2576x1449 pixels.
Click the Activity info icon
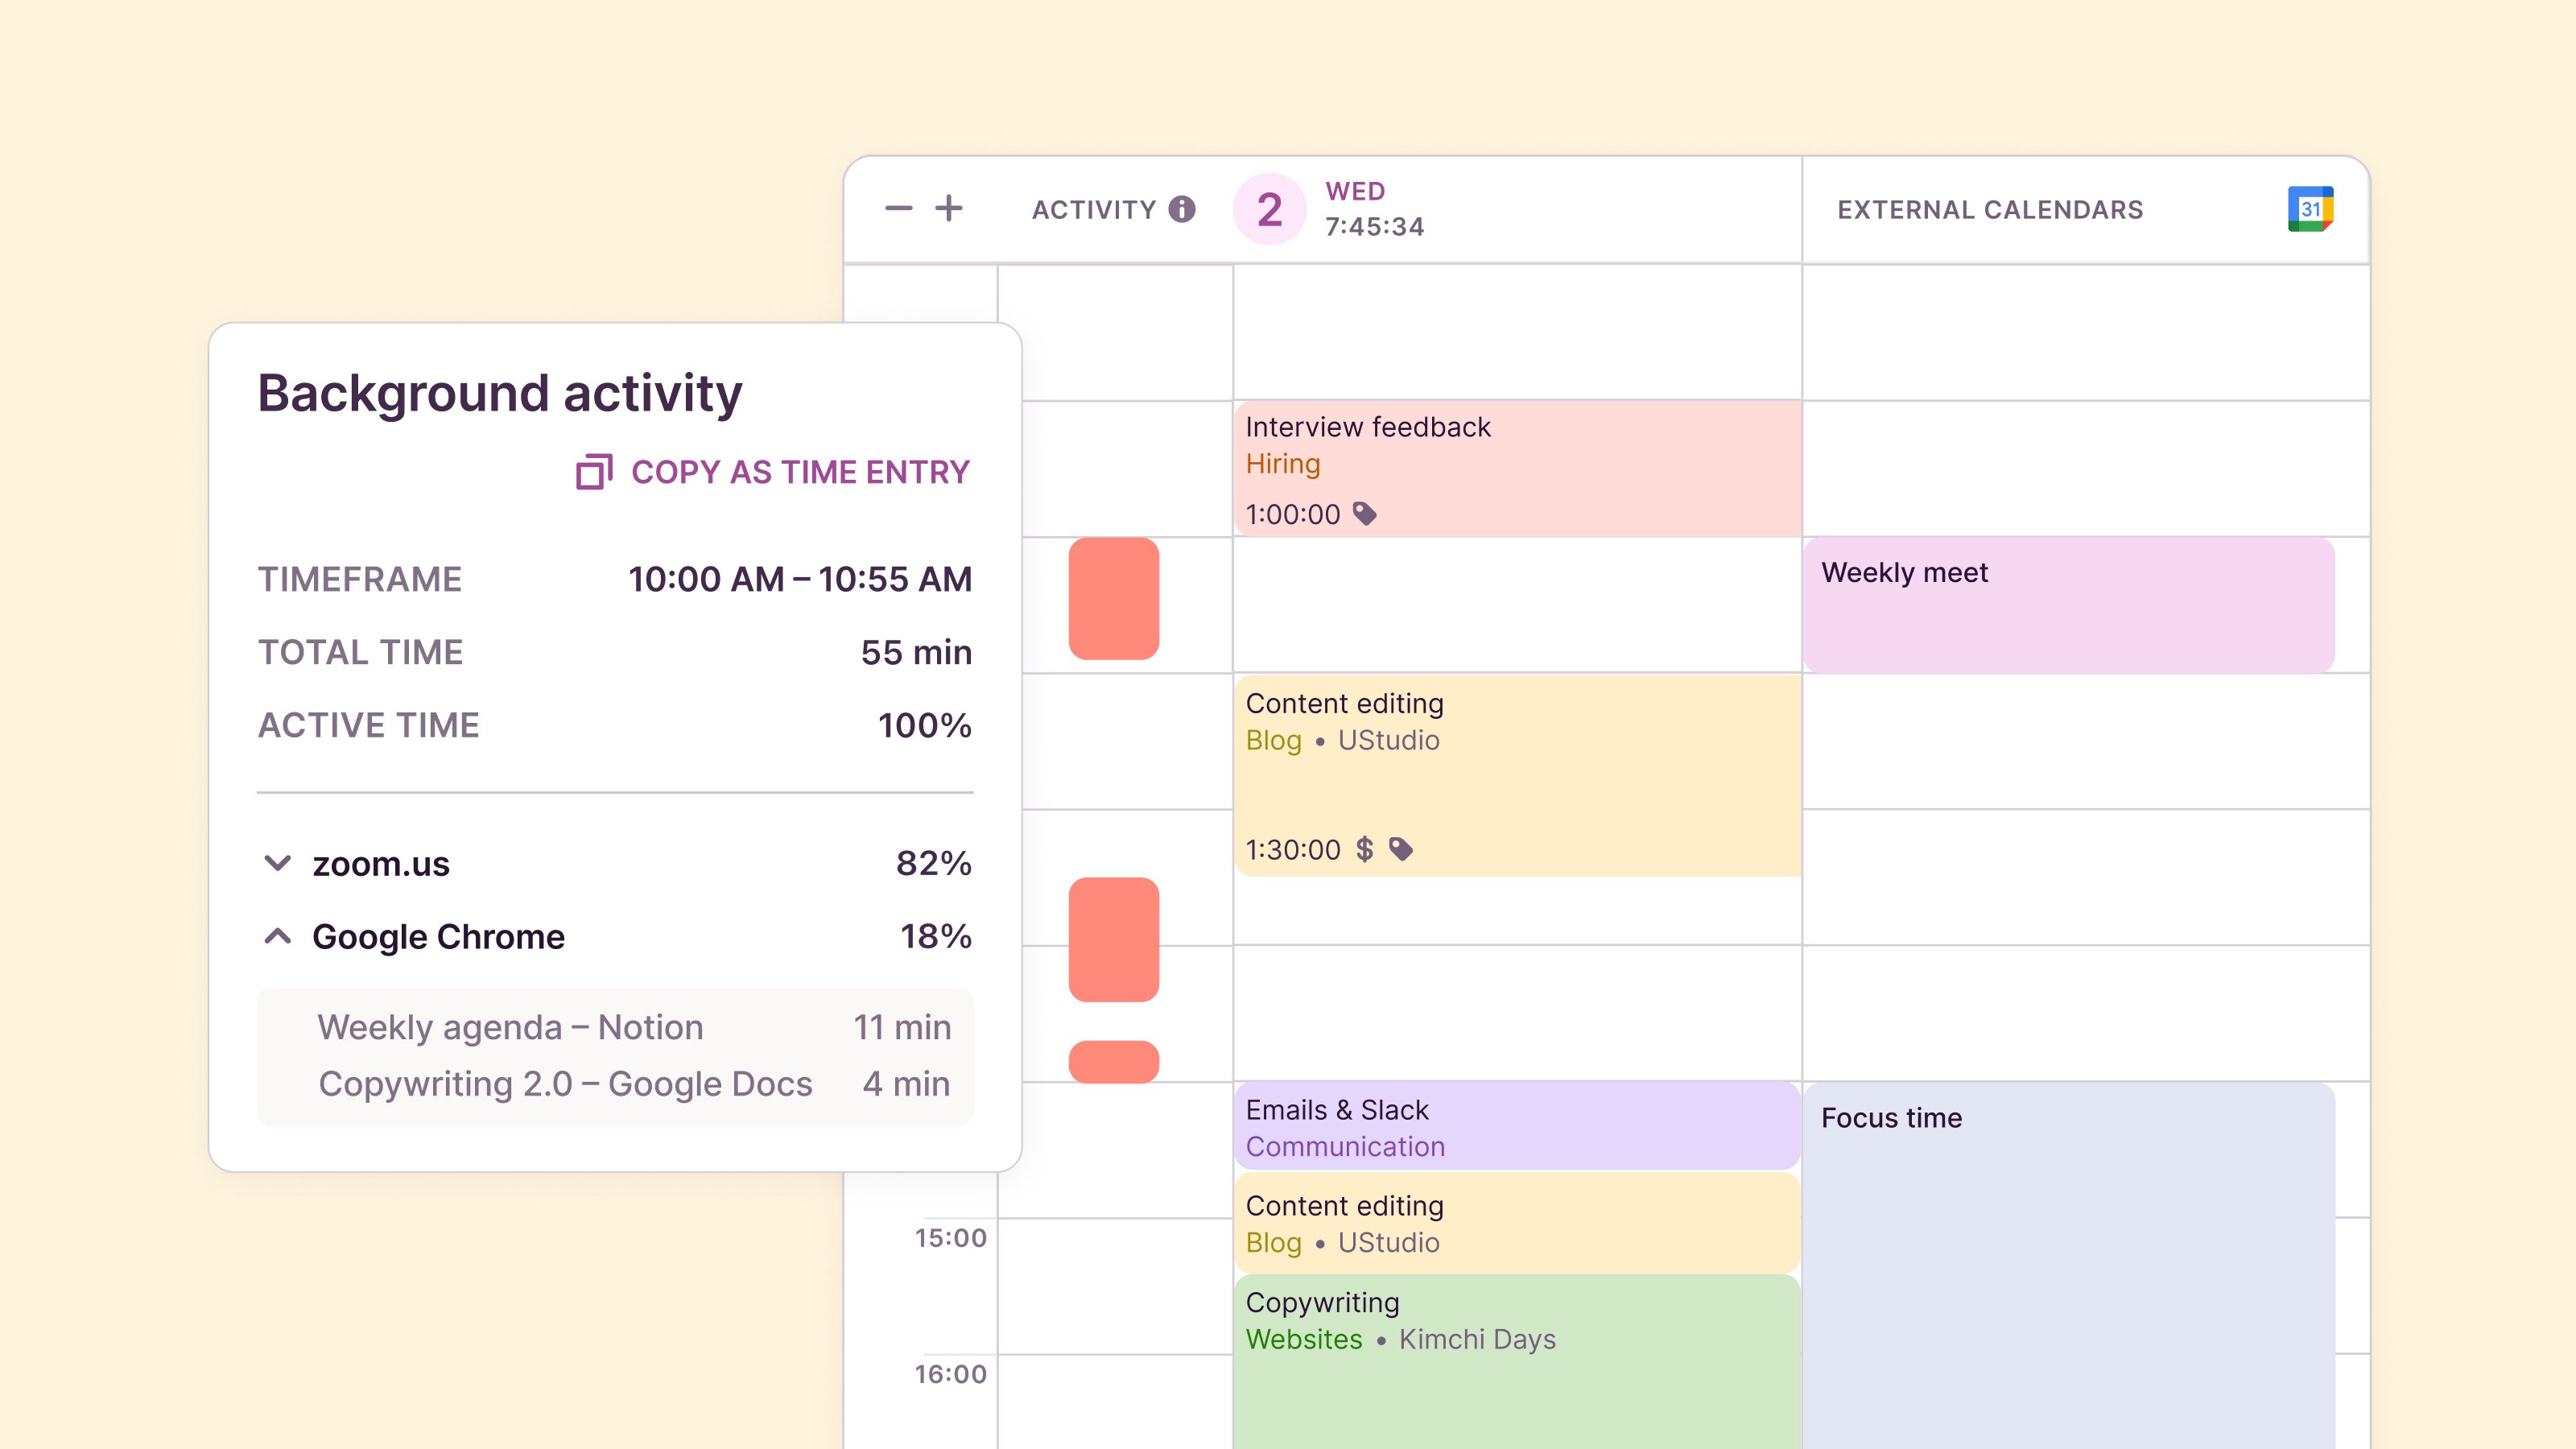point(1182,209)
